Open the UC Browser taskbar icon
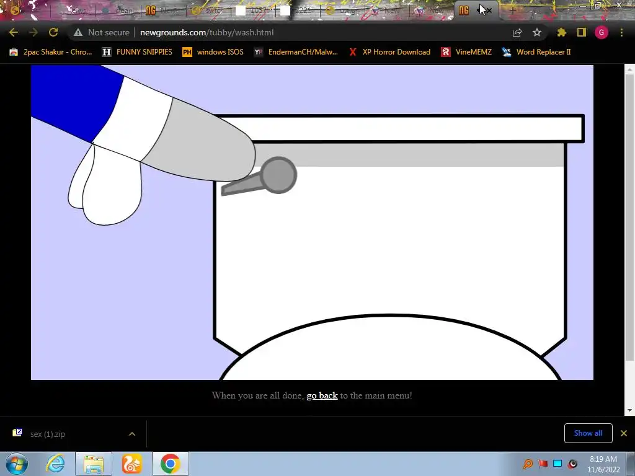 [132, 464]
